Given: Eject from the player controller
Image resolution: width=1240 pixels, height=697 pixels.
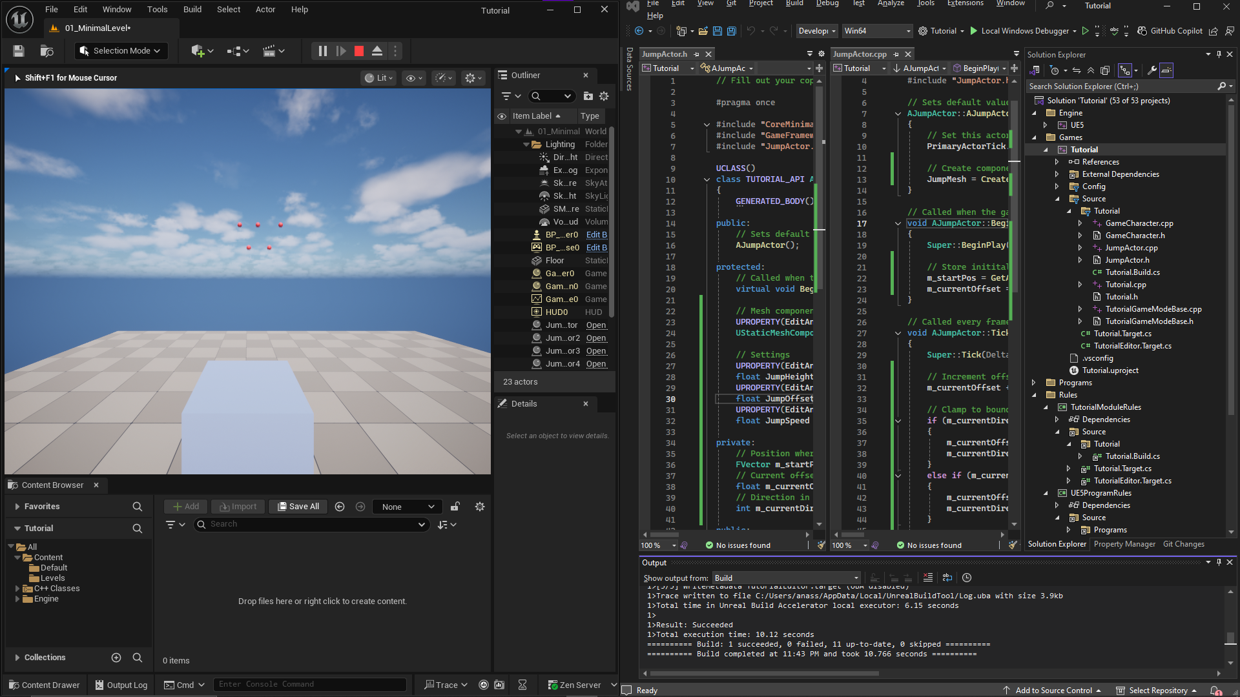Looking at the screenshot, I should (377, 51).
